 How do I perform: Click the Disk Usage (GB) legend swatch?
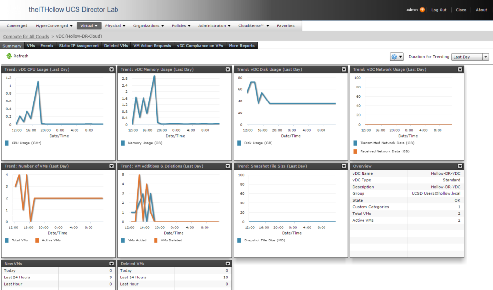[239, 143]
